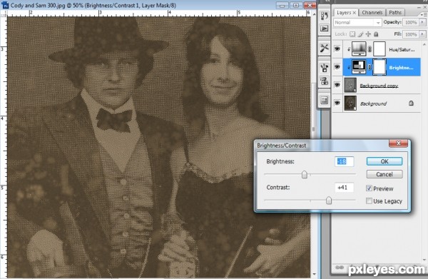Click the Opacity percentage field

pyautogui.click(x=411, y=22)
